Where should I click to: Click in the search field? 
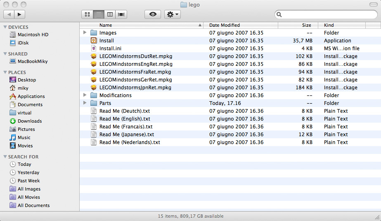coord(326,14)
